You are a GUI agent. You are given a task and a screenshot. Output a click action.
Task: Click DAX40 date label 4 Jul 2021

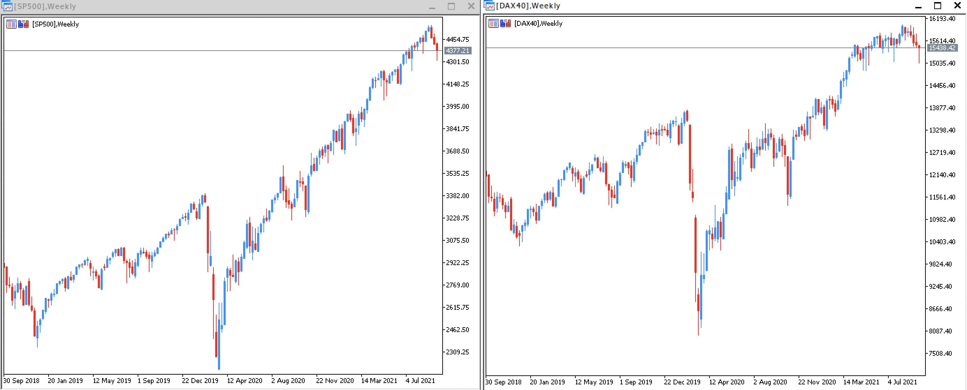pos(902,382)
